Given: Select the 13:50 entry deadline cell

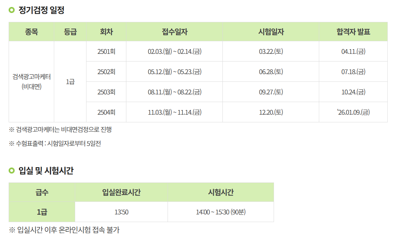Looking at the screenshot, I should click(x=121, y=212).
